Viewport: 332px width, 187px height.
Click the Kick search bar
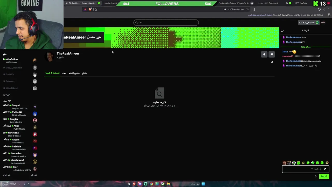166,23
